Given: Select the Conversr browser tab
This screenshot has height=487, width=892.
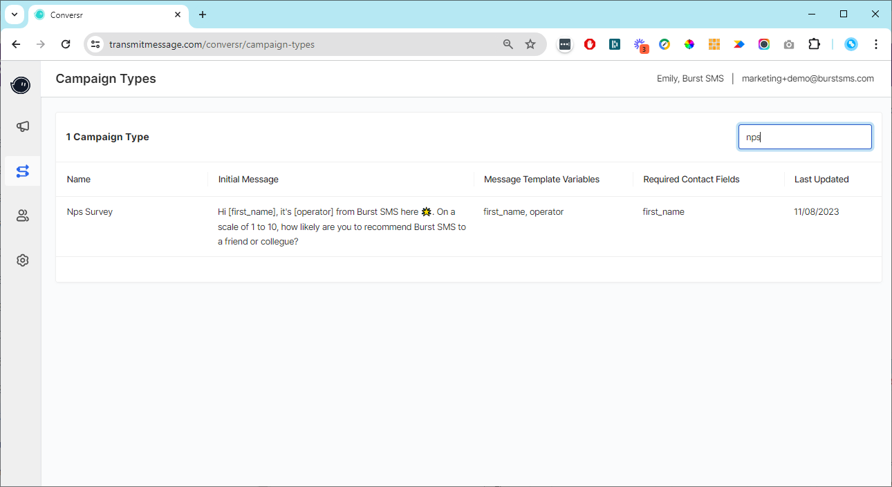Looking at the screenshot, I should coord(108,15).
